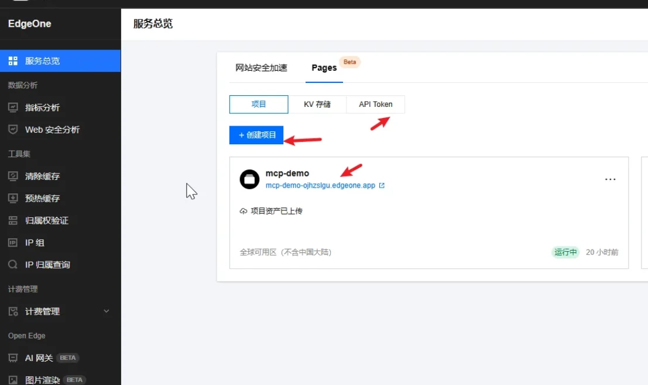
Task: Click the 计费管理 icon
Action: [x=13, y=311]
